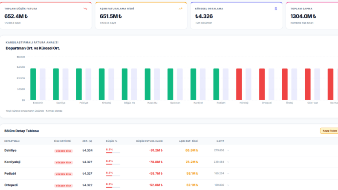Click the 88.9M ₺ over-billing risk for Dahiliye
Viewport: 338px width, 190px height.
click(192, 150)
